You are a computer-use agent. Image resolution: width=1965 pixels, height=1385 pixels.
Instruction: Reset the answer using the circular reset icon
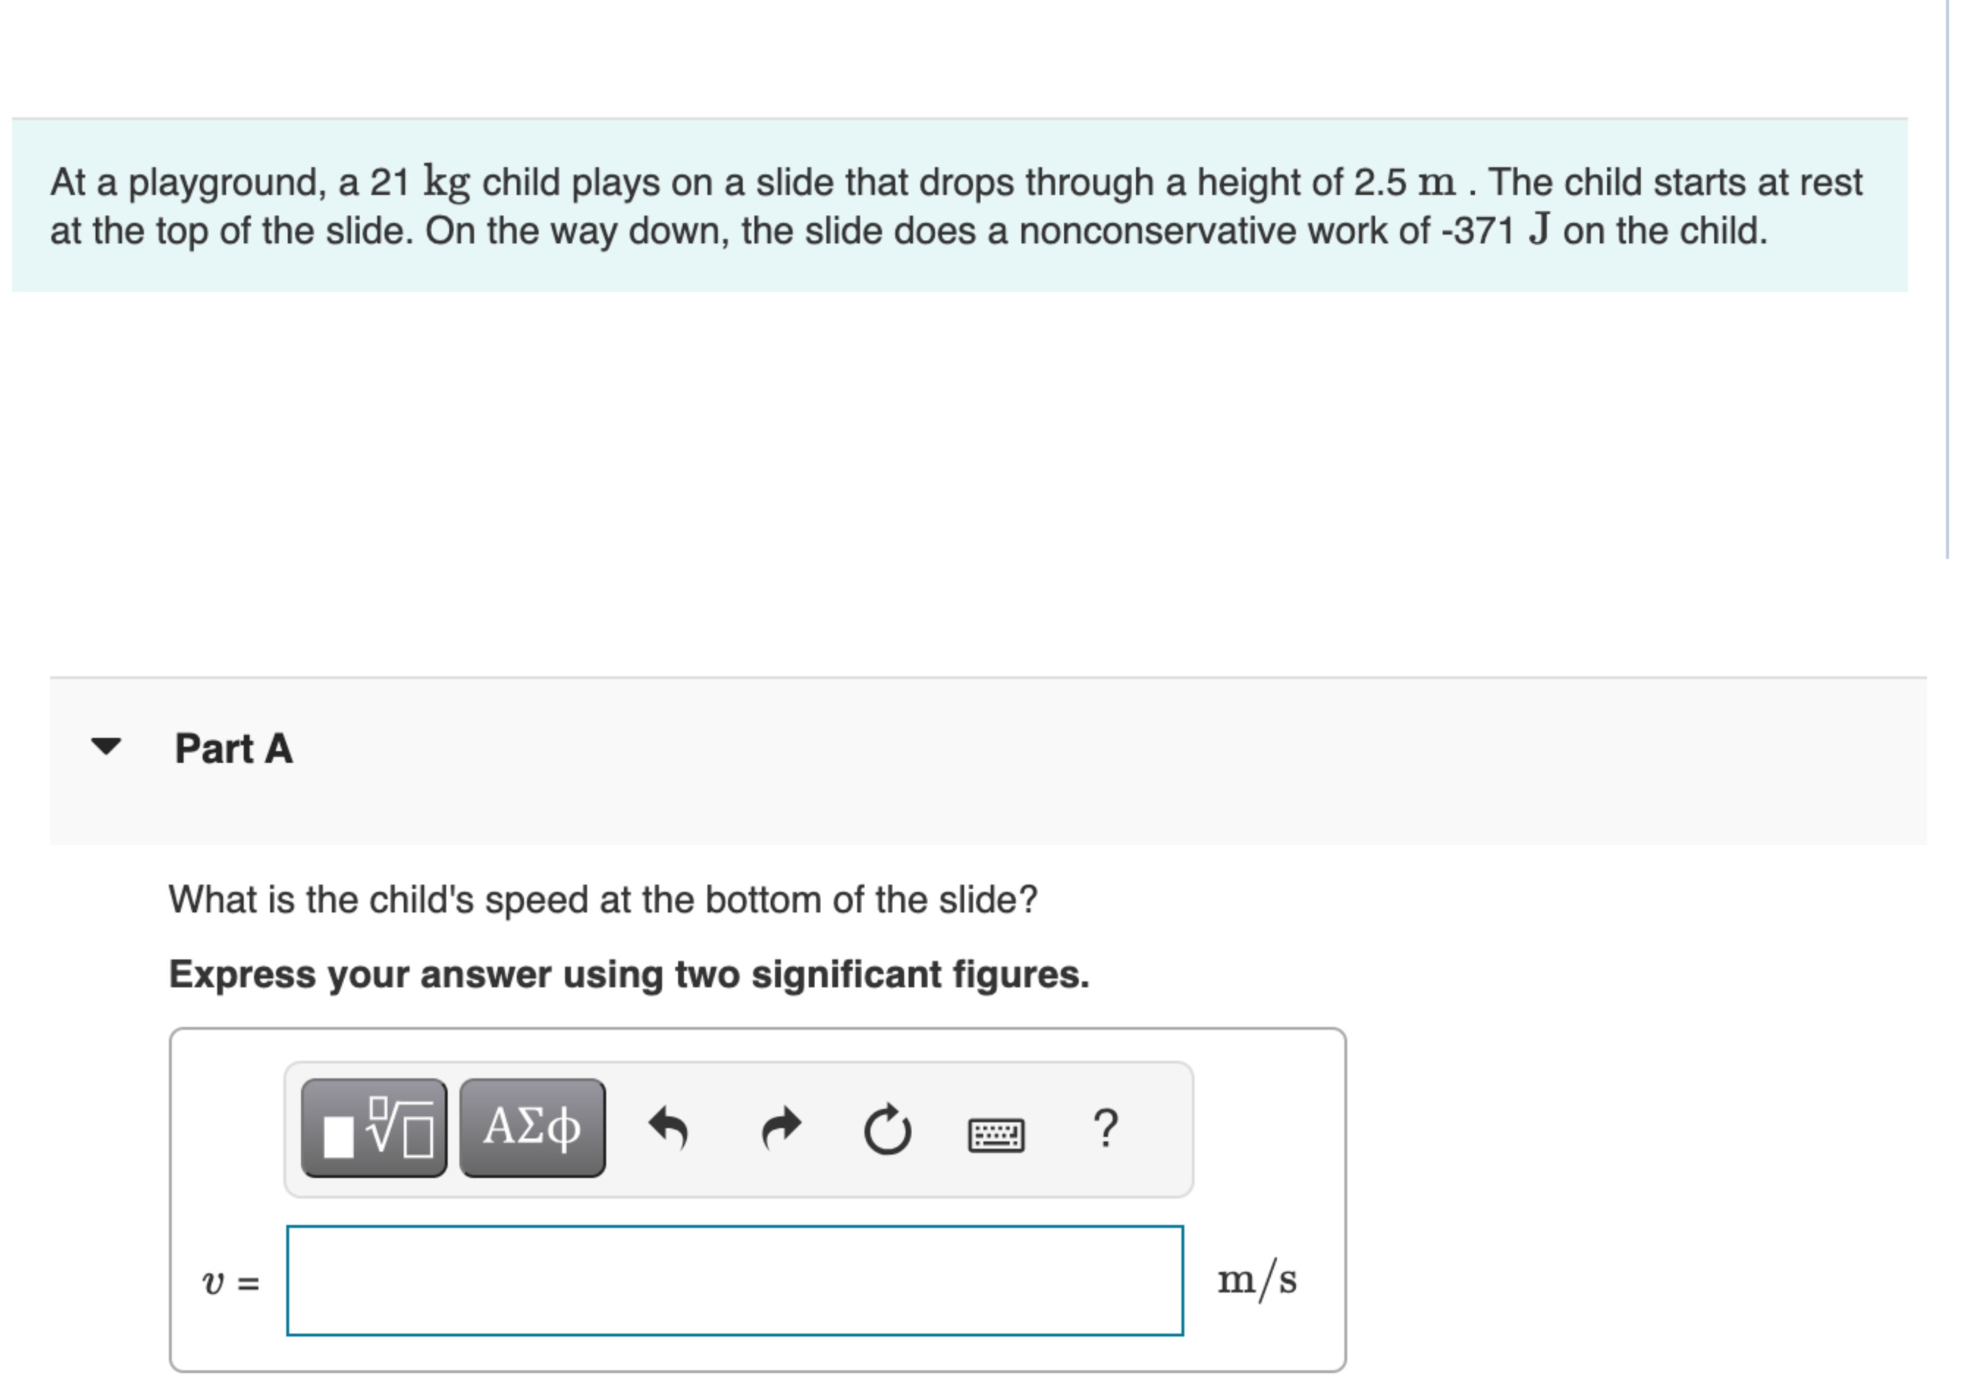pyautogui.click(x=888, y=1128)
